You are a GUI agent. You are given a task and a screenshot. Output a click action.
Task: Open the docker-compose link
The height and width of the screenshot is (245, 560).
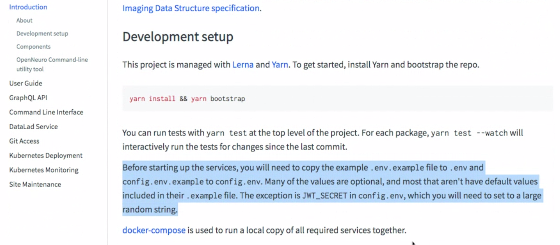[x=153, y=230]
